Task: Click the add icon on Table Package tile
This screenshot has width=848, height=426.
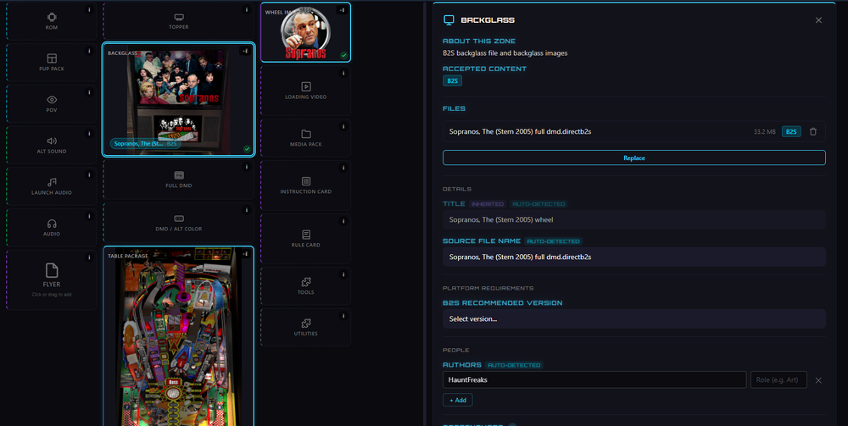Action: coord(246,254)
